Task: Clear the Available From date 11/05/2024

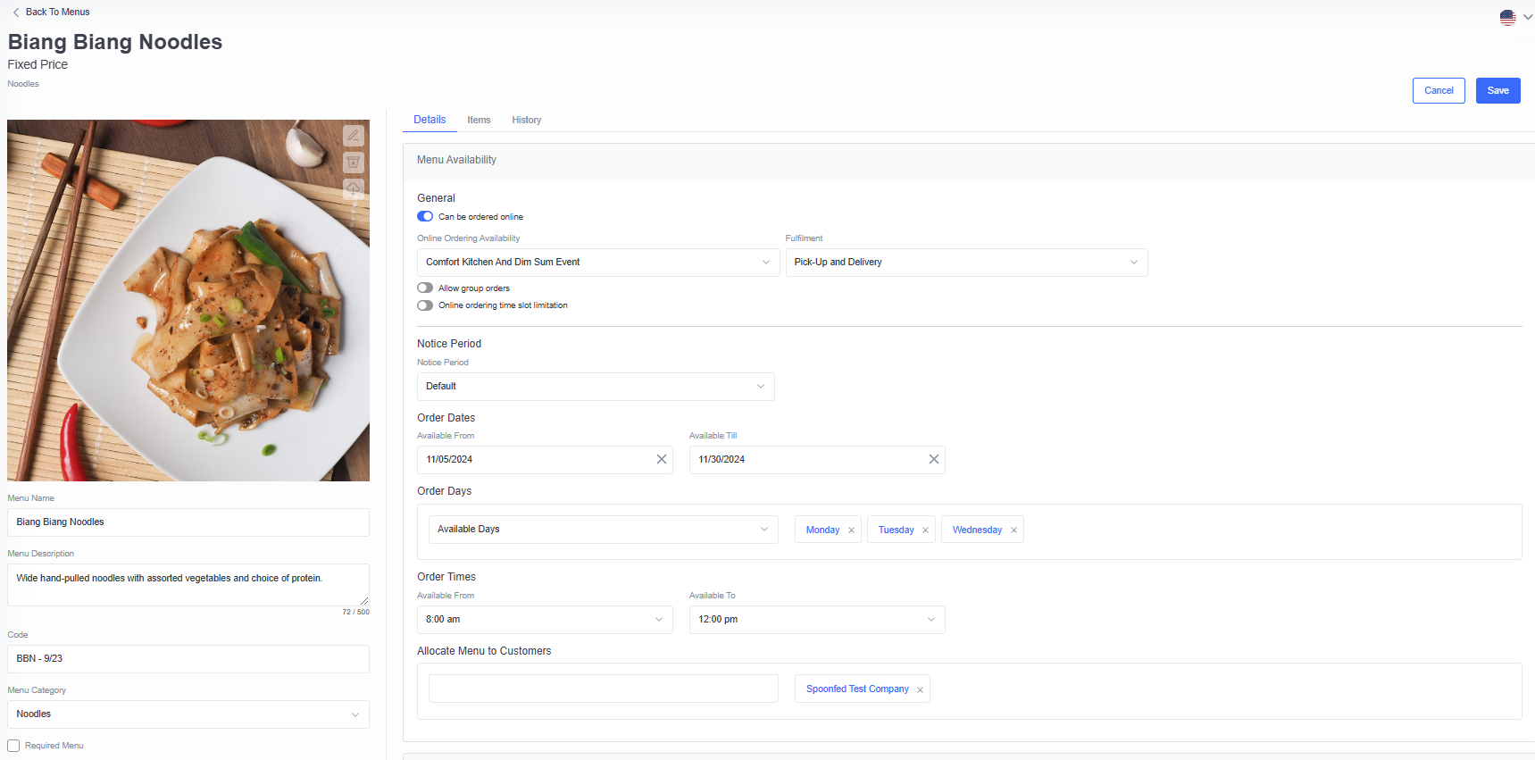Action: tap(662, 459)
